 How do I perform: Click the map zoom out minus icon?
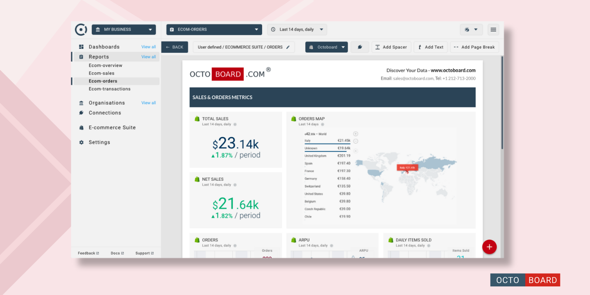coord(356,141)
